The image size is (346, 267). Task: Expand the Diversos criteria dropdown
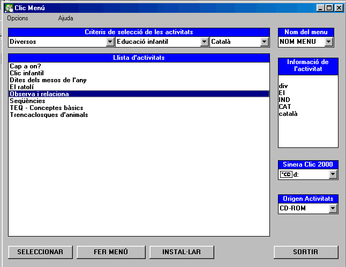[x=111, y=42]
